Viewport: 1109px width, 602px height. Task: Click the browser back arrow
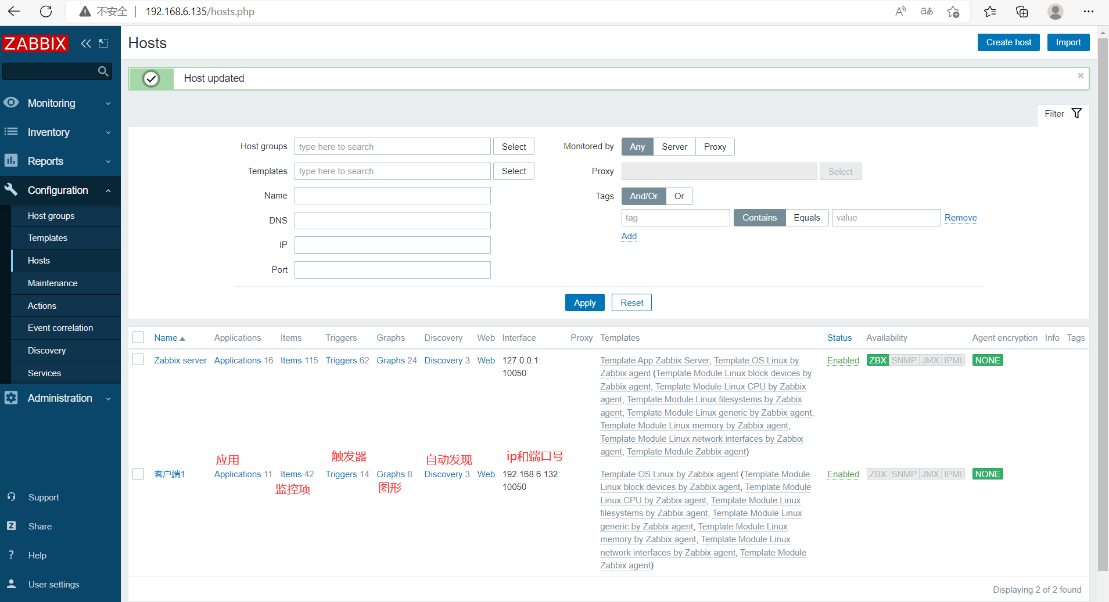[14, 12]
